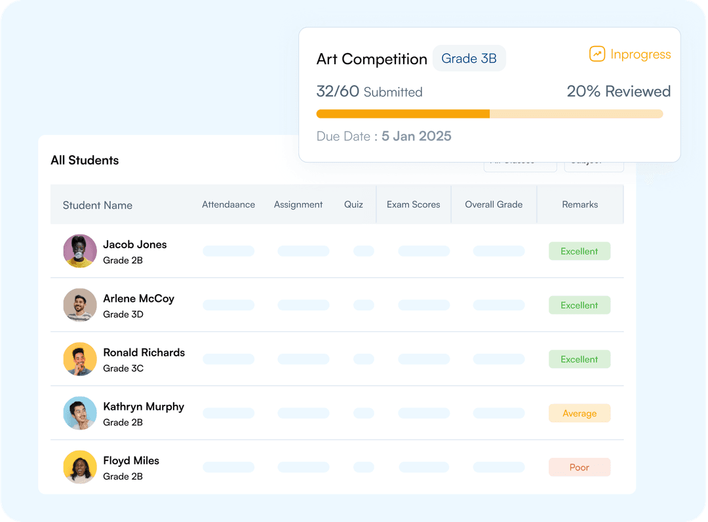Click the Remarks column header
Viewport: 708px width, 522px height.
[x=580, y=204]
